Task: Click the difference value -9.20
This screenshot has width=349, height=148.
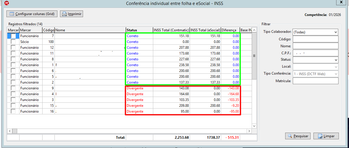Action: pyautogui.click(x=235, y=105)
